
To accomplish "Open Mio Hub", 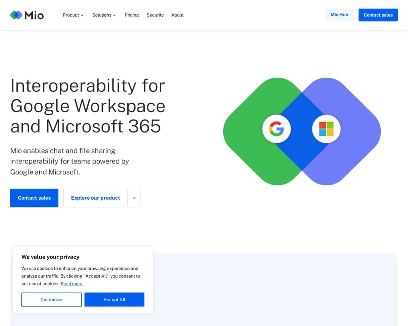I will point(339,15).
